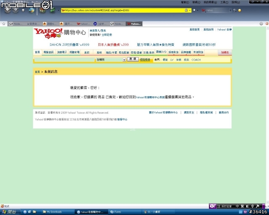Open the small dropdown arrow after the refresh icon
This screenshot has height=215, width=269.
pyautogui.click(x=58, y=10)
